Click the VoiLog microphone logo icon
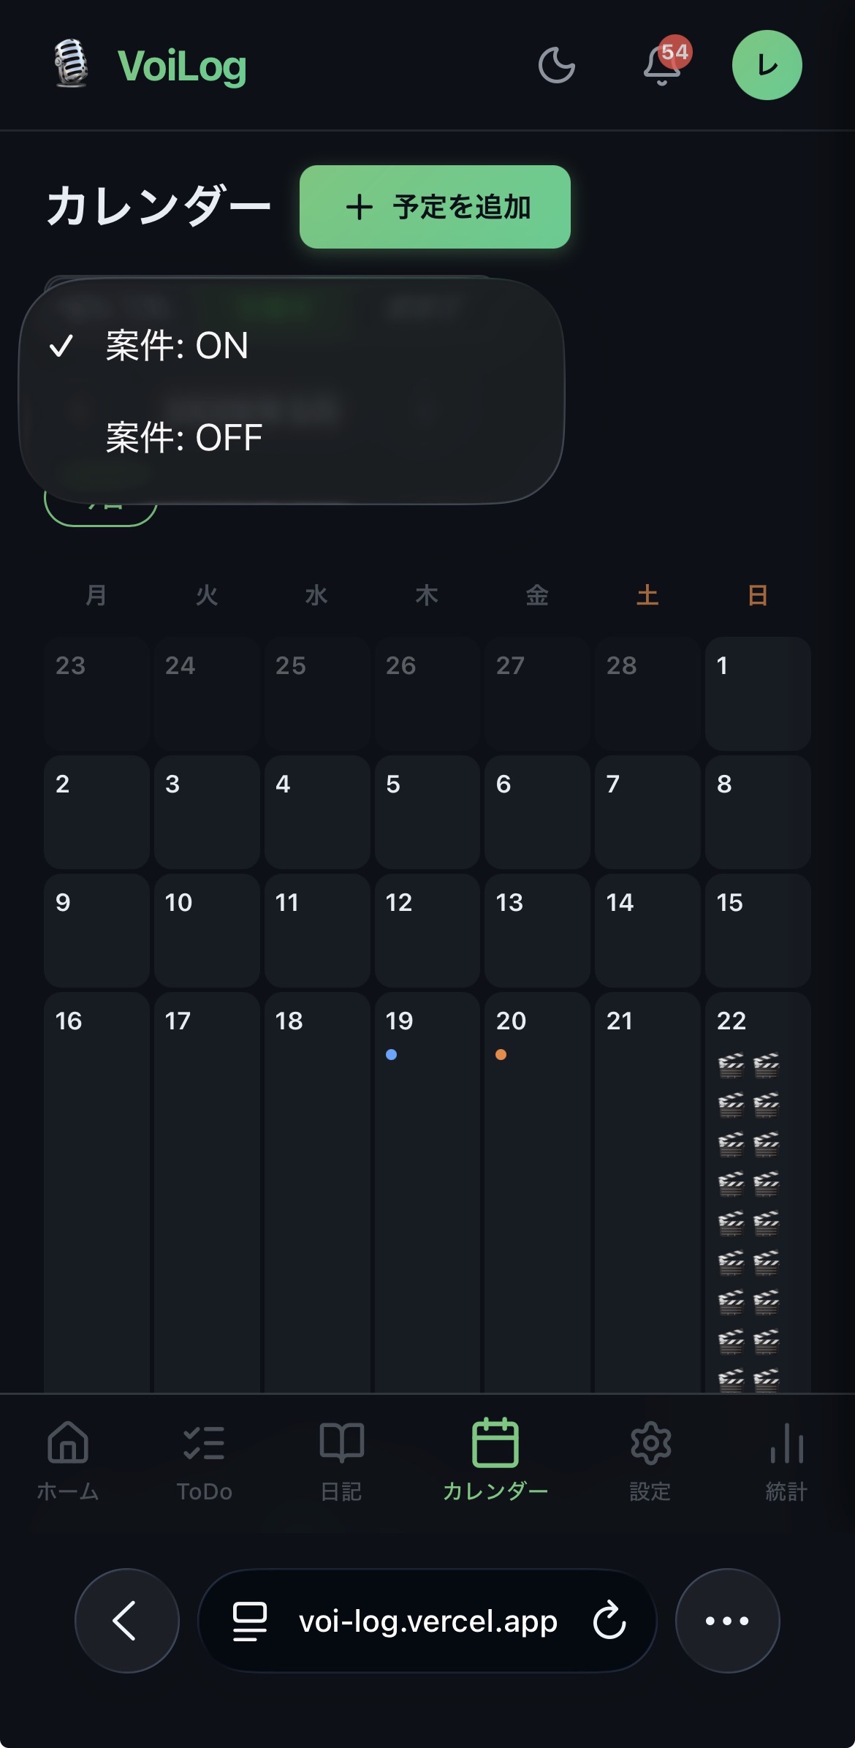 coord(71,64)
